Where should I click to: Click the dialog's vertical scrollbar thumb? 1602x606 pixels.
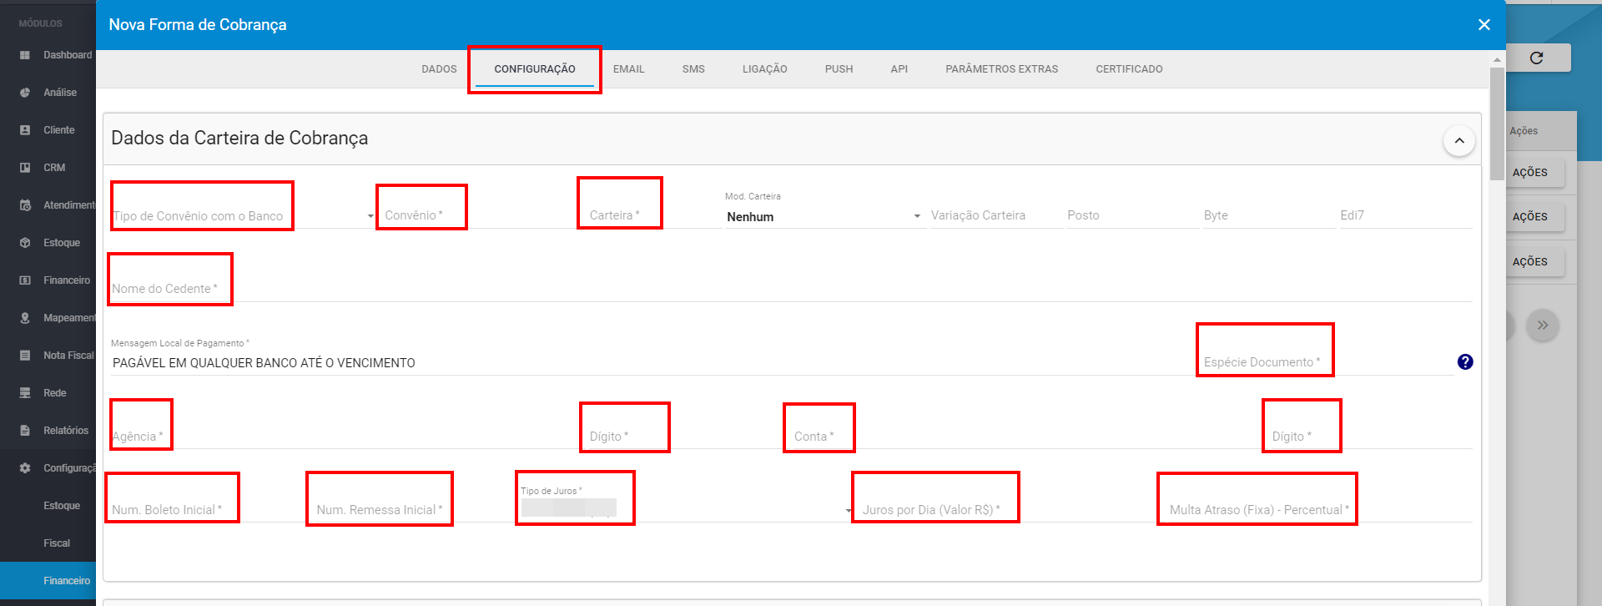pos(1498,124)
